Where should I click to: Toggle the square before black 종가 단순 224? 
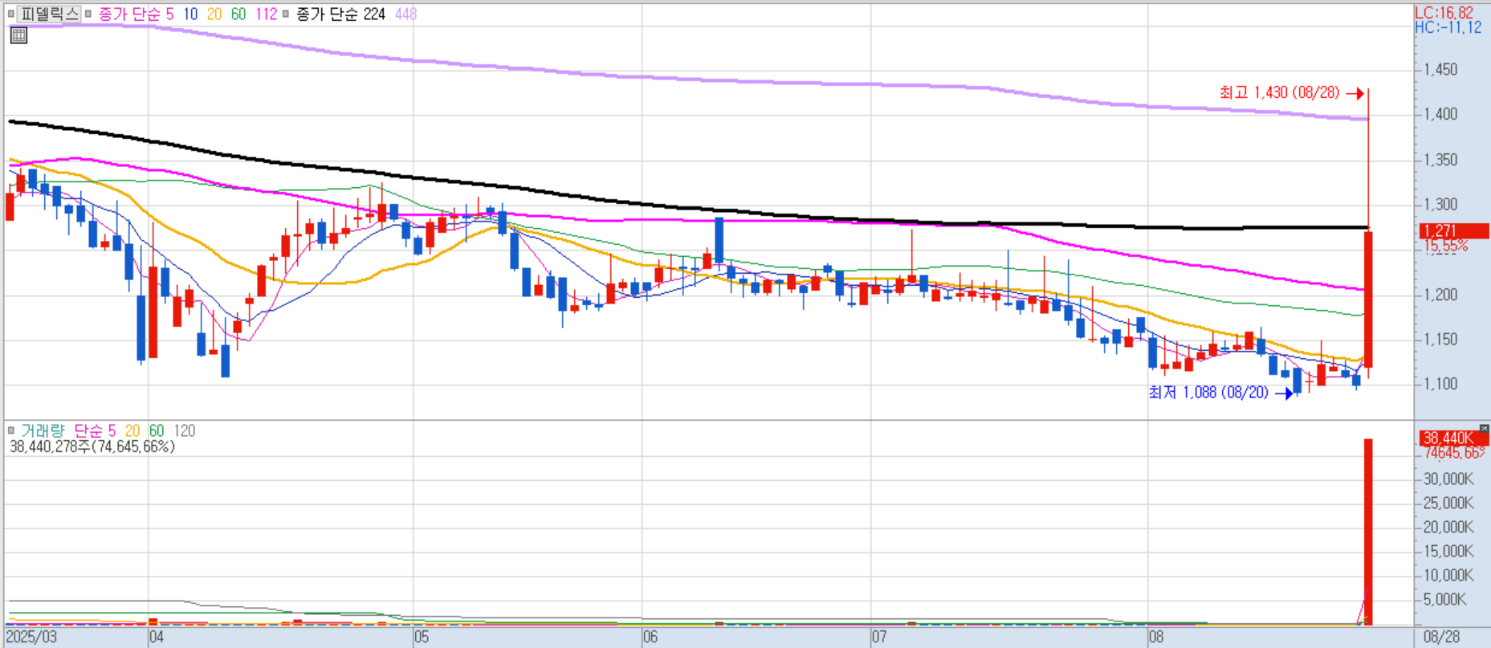285,14
